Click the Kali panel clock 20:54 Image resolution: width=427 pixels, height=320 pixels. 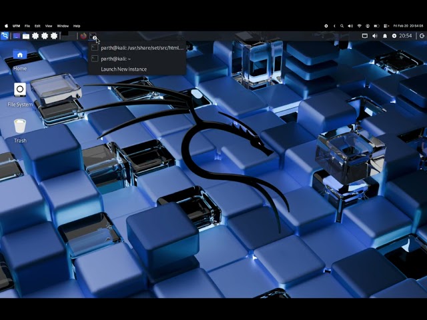tap(406, 36)
